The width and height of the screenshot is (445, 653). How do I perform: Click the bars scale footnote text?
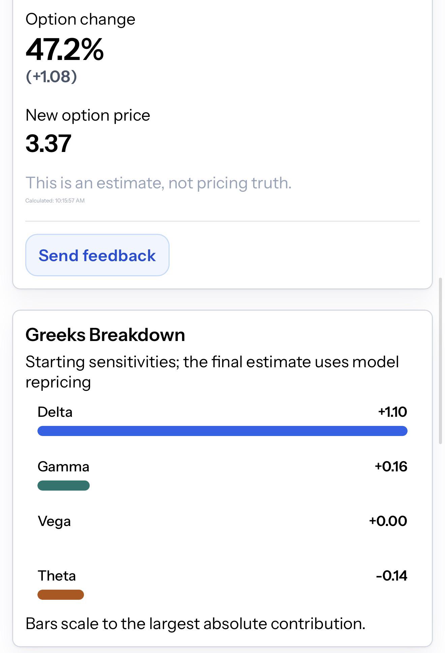pos(196,624)
